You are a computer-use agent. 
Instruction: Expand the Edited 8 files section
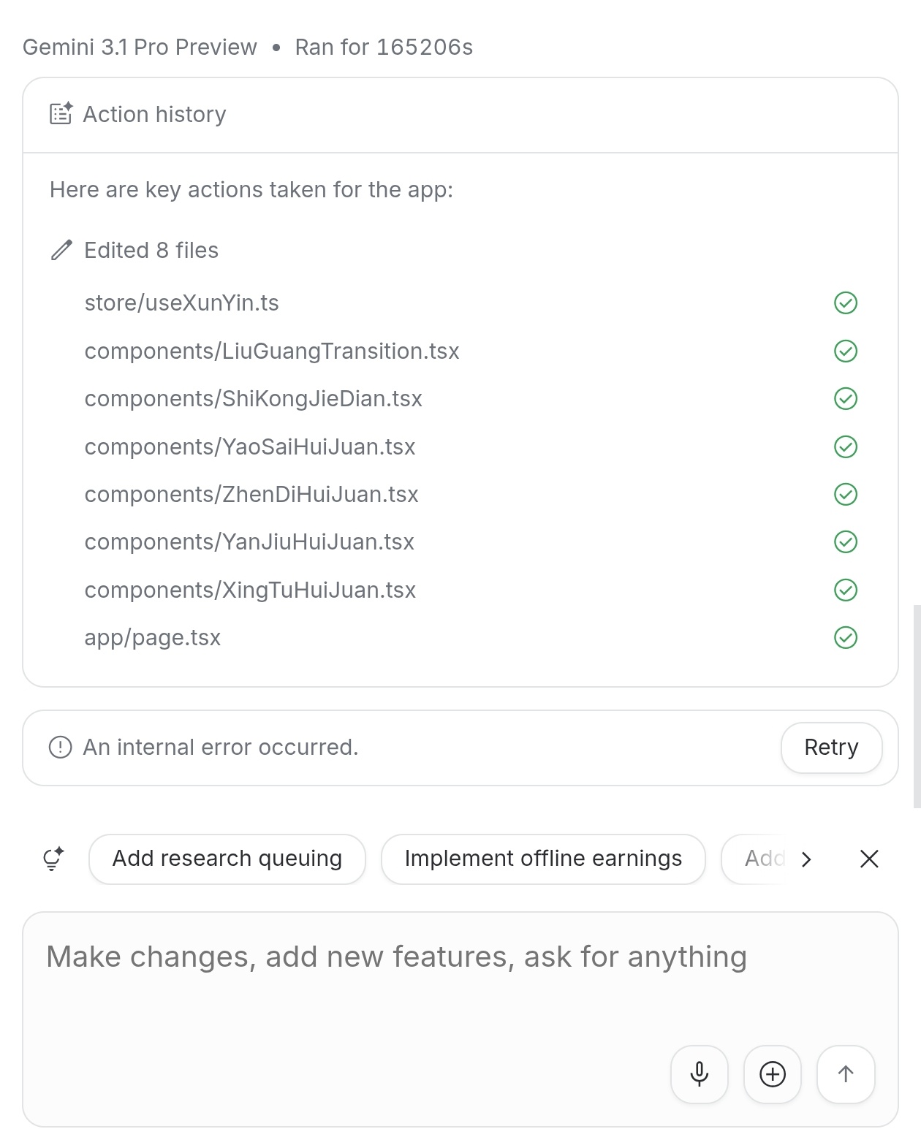[151, 250]
